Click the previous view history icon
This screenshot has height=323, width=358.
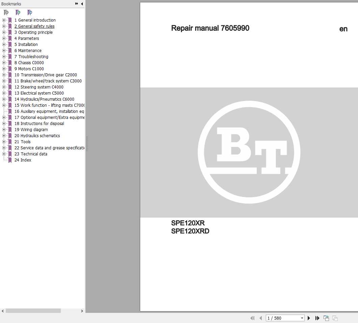coord(326,318)
